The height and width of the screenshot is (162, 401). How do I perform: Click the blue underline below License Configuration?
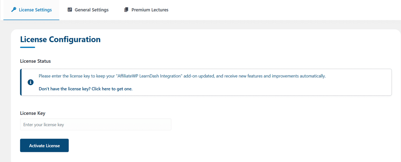click(x=28, y=47)
